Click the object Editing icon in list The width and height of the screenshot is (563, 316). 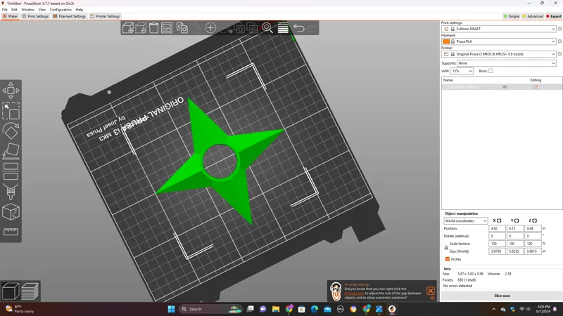[536, 87]
